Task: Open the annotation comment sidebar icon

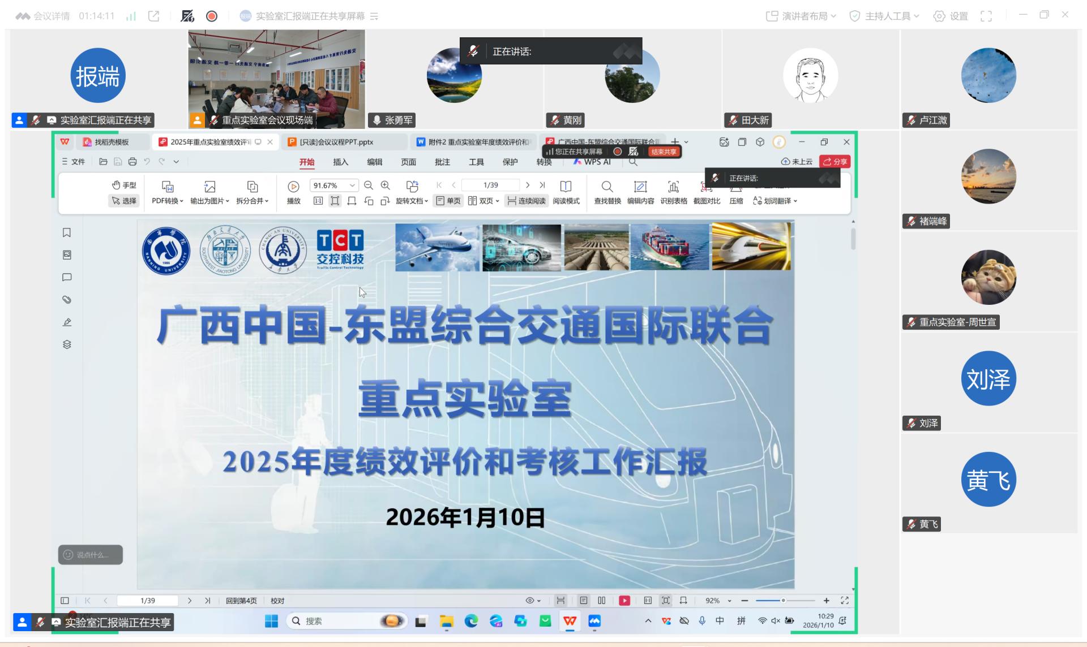Action: (x=67, y=278)
